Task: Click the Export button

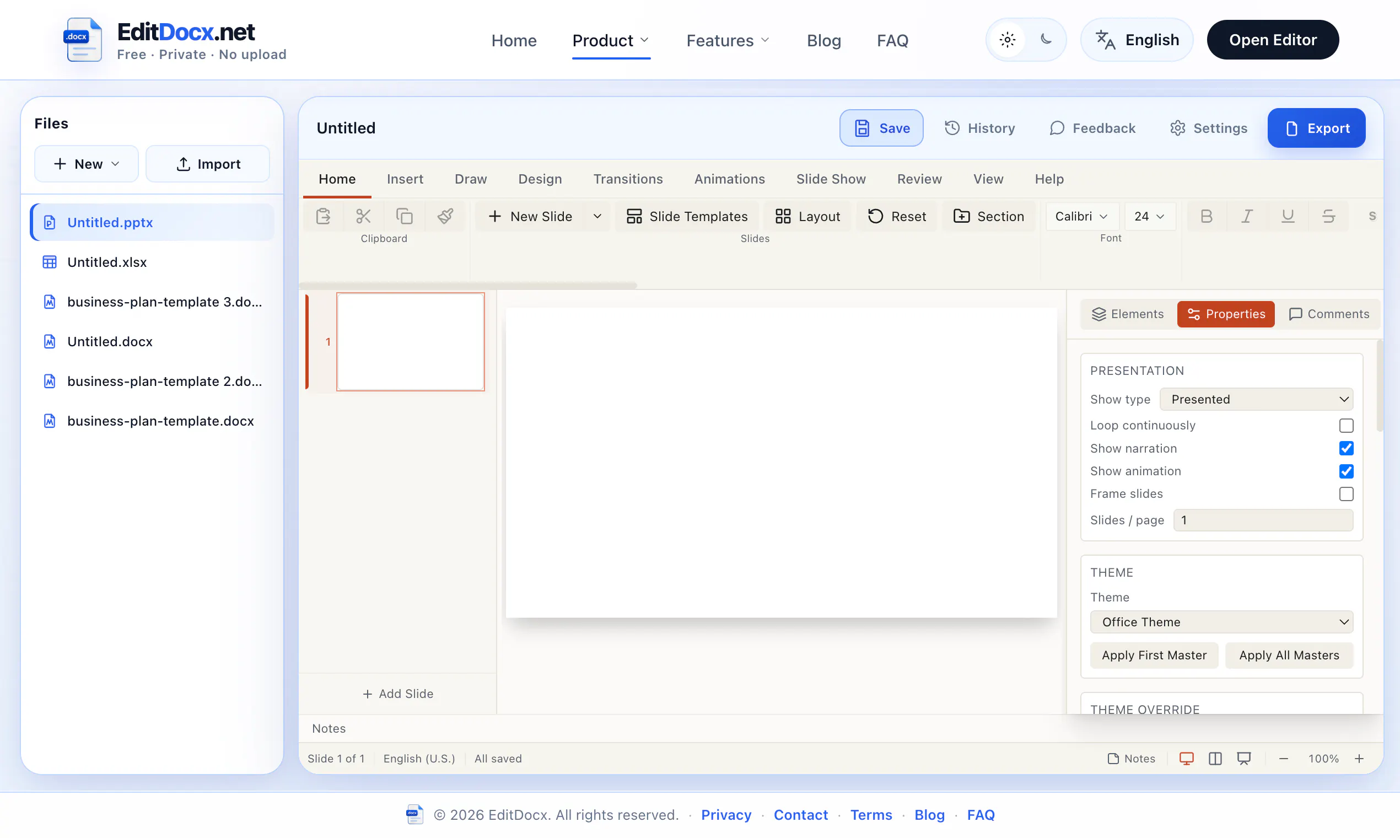Action: (1316, 128)
